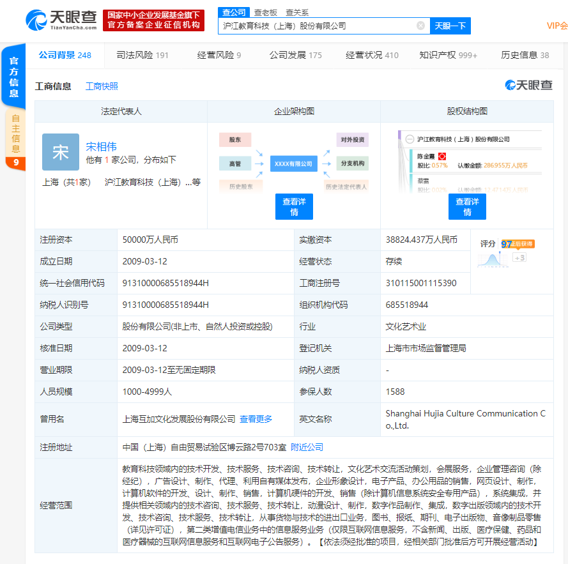Open 查看更多 for former names
The image size is (568, 564).
pos(256,419)
